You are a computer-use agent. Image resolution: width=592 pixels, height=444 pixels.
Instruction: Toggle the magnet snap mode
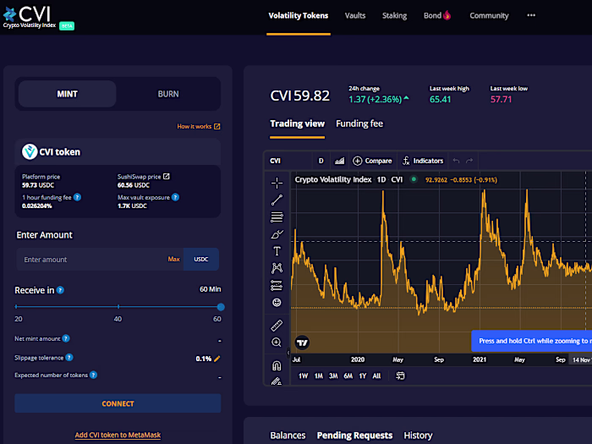[277, 365]
